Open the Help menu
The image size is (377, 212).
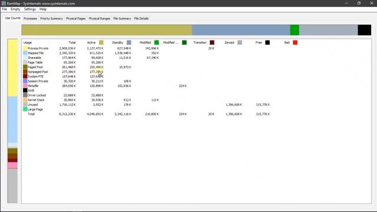(43, 9)
